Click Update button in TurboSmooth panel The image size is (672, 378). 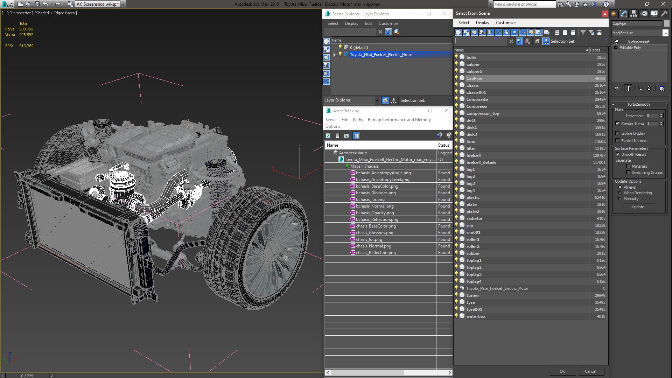point(638,207)
